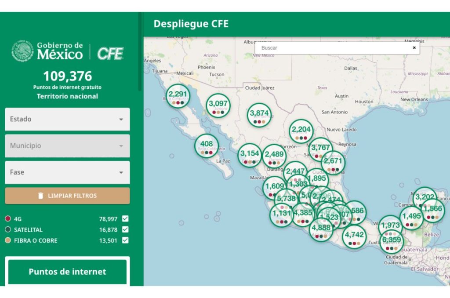450x298 pixels.
Task: Disable the SATELITAL filter checkbox
Action: (124, 229)
